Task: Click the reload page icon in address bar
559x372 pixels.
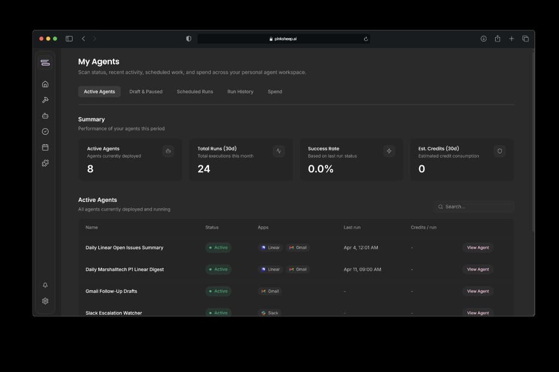Action: point(366,39)
